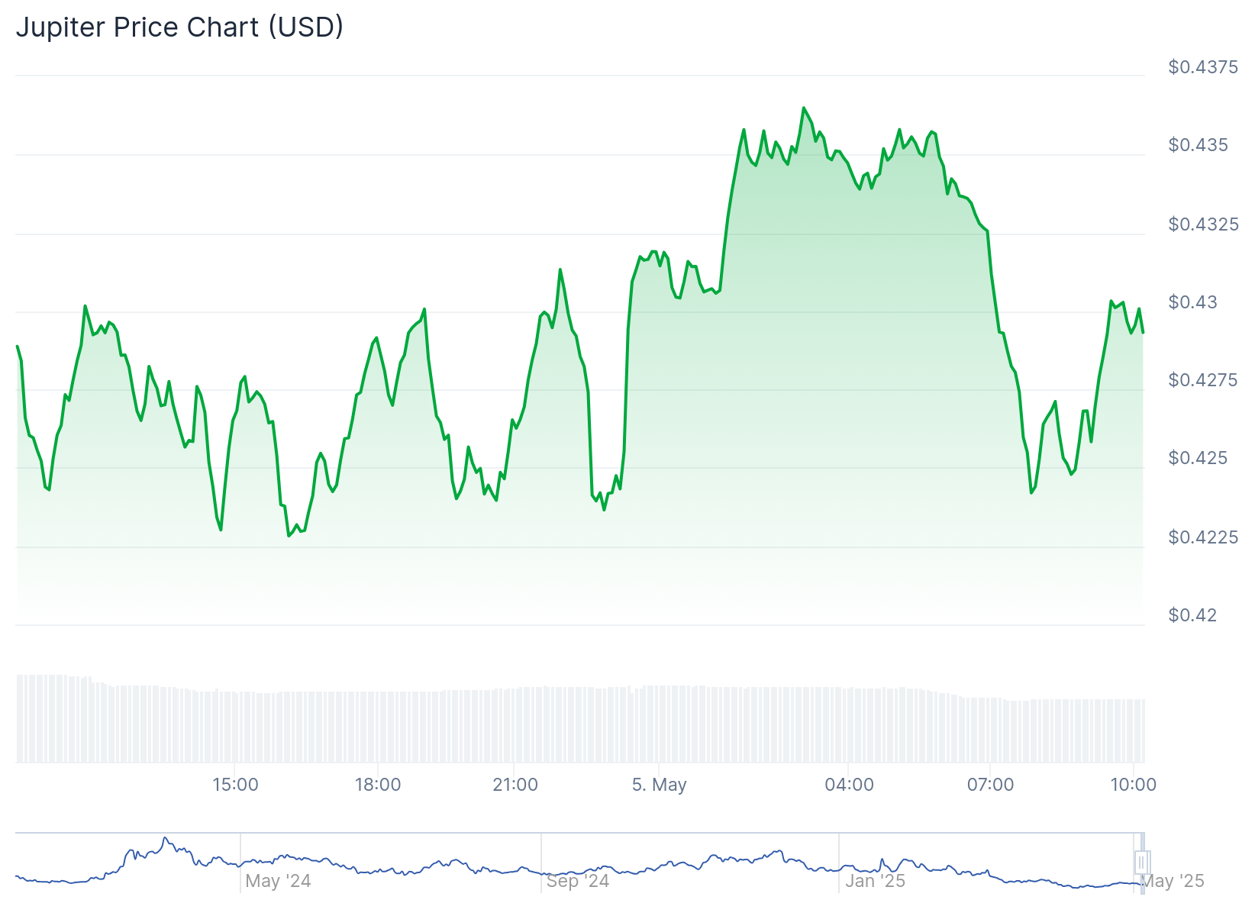
Task: Jump to Sep '24 in navigator
Action: [578, 881]
